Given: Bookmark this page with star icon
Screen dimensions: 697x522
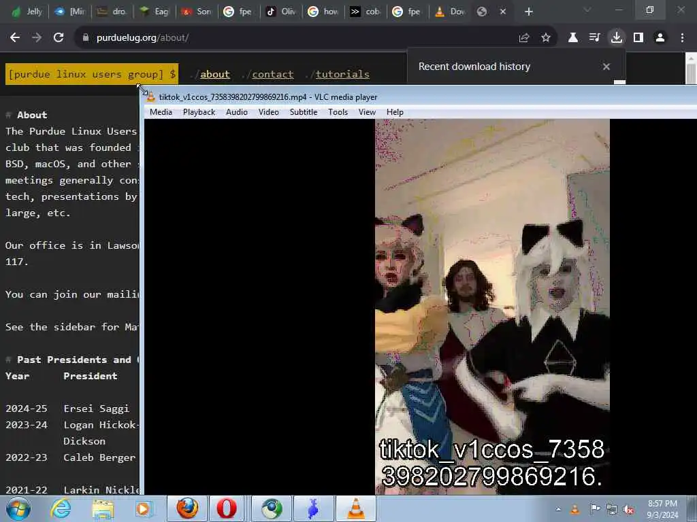Looking at the screenshot, I should (546, 38).
